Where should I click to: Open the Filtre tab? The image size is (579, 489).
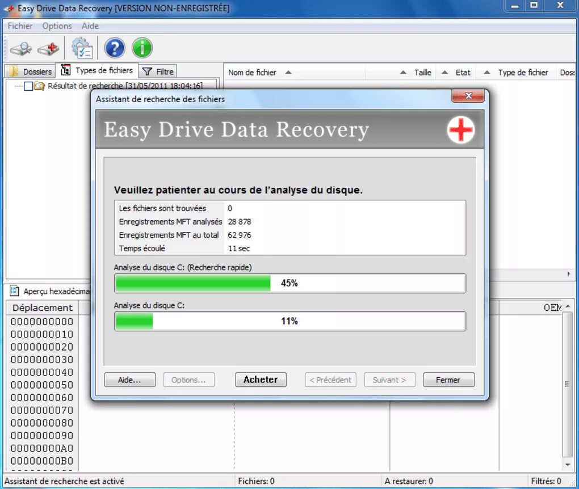coord(158,71)
